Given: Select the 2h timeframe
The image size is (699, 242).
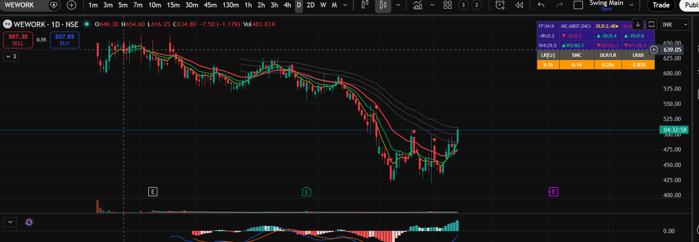Looking at the screenshot, I should tap(261, 5).
